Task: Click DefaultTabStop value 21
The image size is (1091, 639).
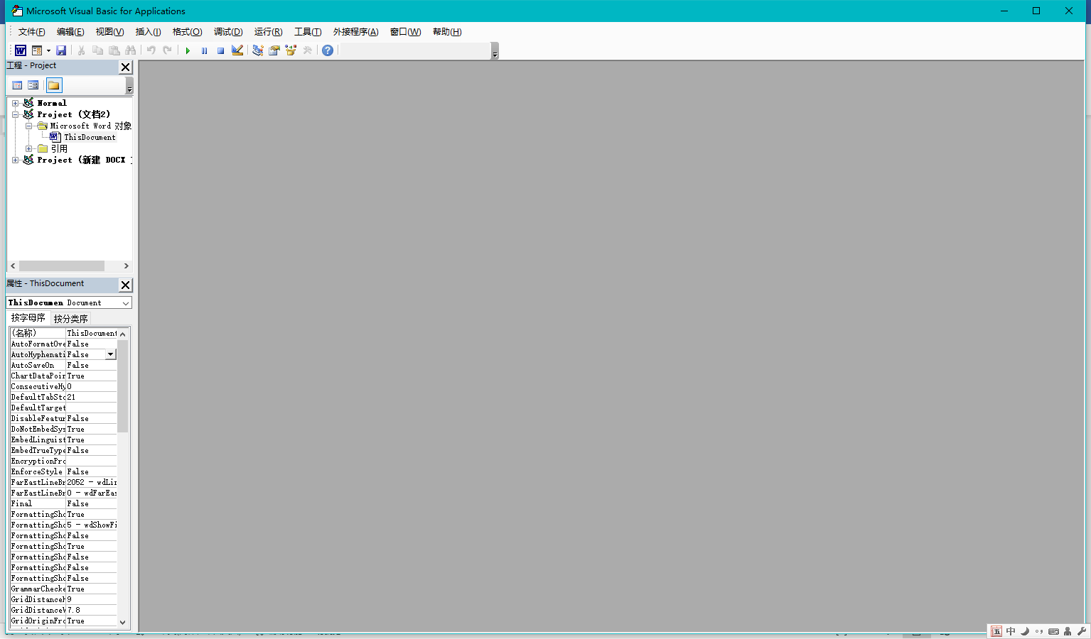Action: (92, 397)
